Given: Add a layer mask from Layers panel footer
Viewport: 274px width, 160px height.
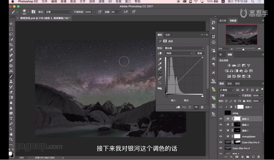Looking at the screenshot, I should tap(237, 157).
